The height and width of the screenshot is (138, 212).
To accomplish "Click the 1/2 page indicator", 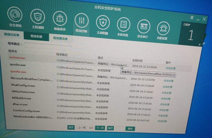I will click(x=91, y=128).
